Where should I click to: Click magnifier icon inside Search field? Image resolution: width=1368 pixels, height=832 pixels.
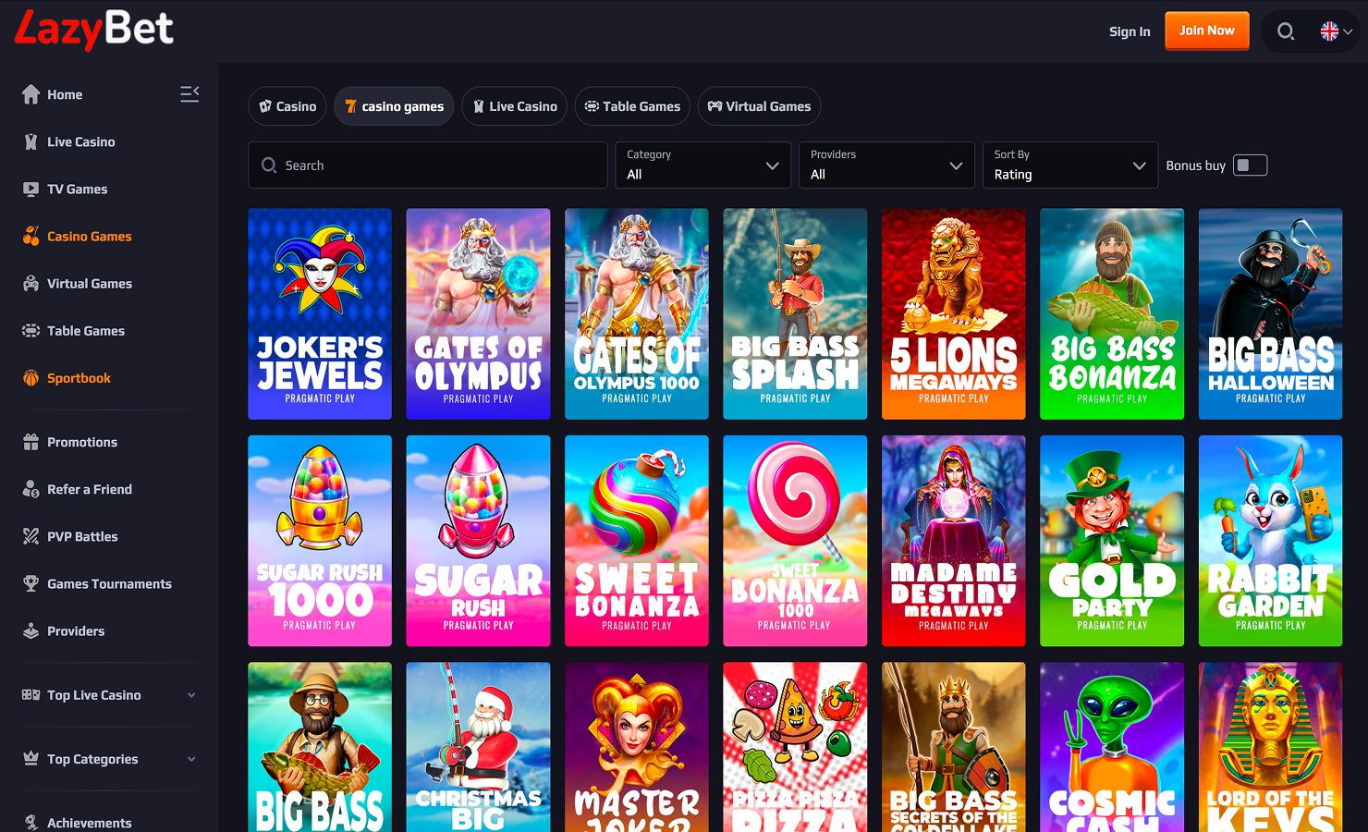point(269,165)
